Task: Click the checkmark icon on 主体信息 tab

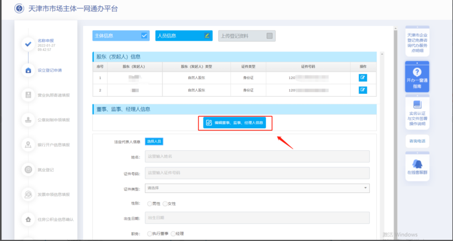Action: (x=144, y=36)
